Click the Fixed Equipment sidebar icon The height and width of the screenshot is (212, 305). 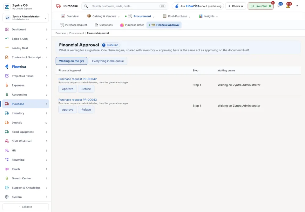coord(7,132)
